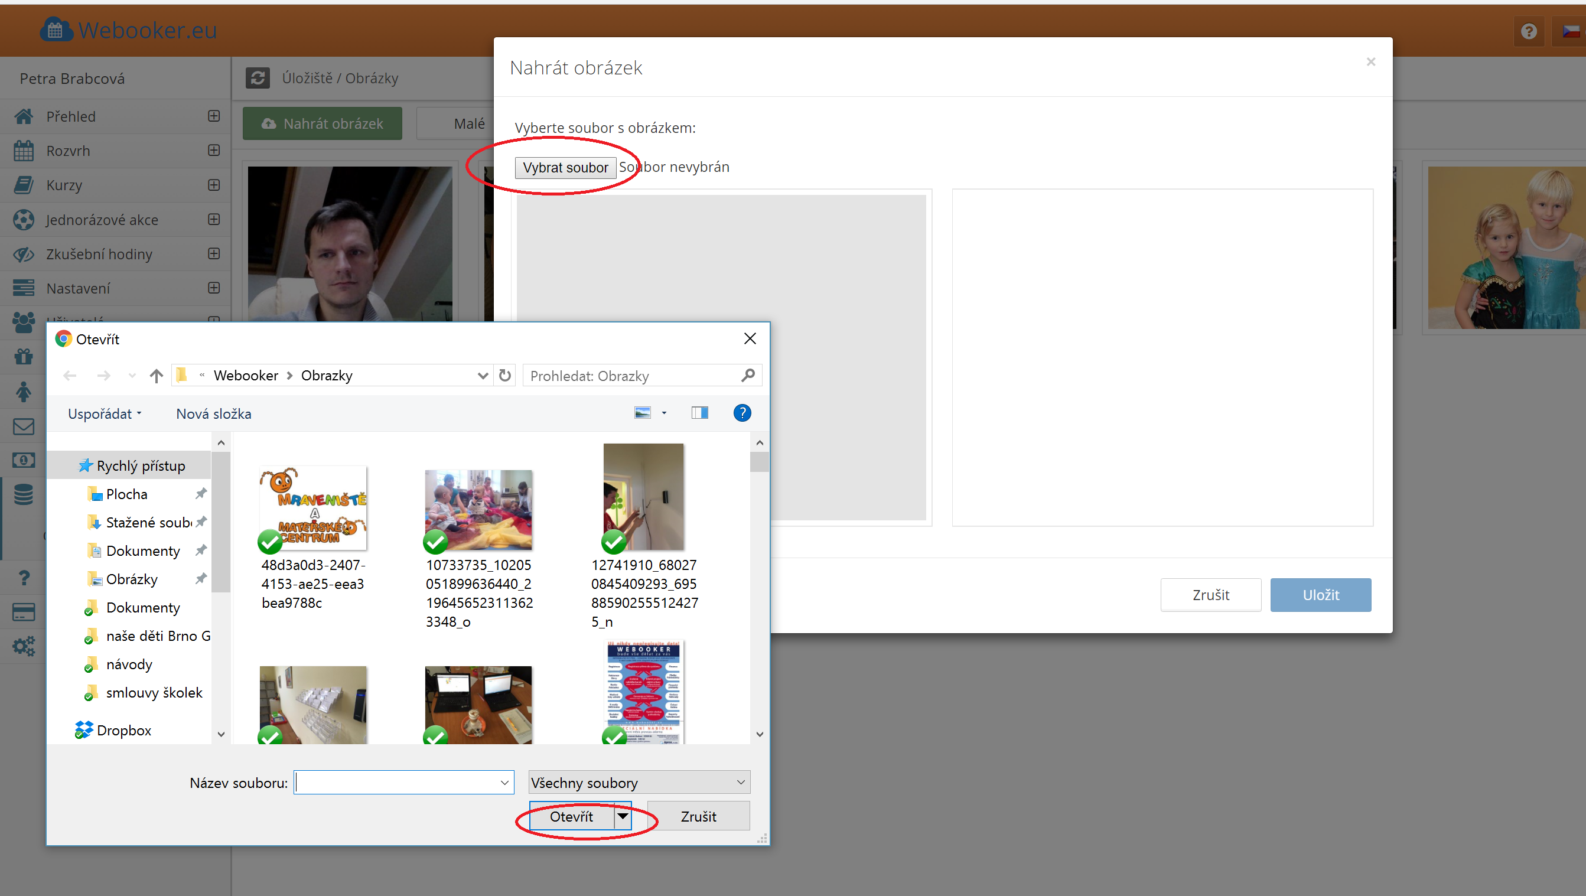The image size is (1586, 896).
Task: Expand the Přehled menu plus box
Action: 214,116
